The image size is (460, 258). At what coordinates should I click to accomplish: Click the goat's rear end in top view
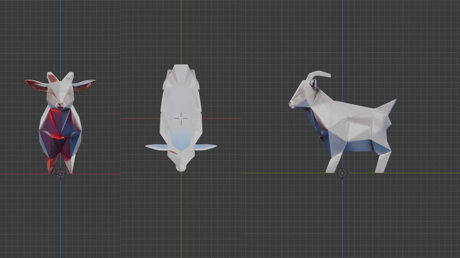coord(181,71)
